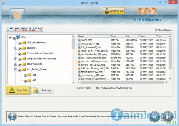Click the next navigation arrow button
The width and height of the screenshot is (179, 126).
pos(168,117)
